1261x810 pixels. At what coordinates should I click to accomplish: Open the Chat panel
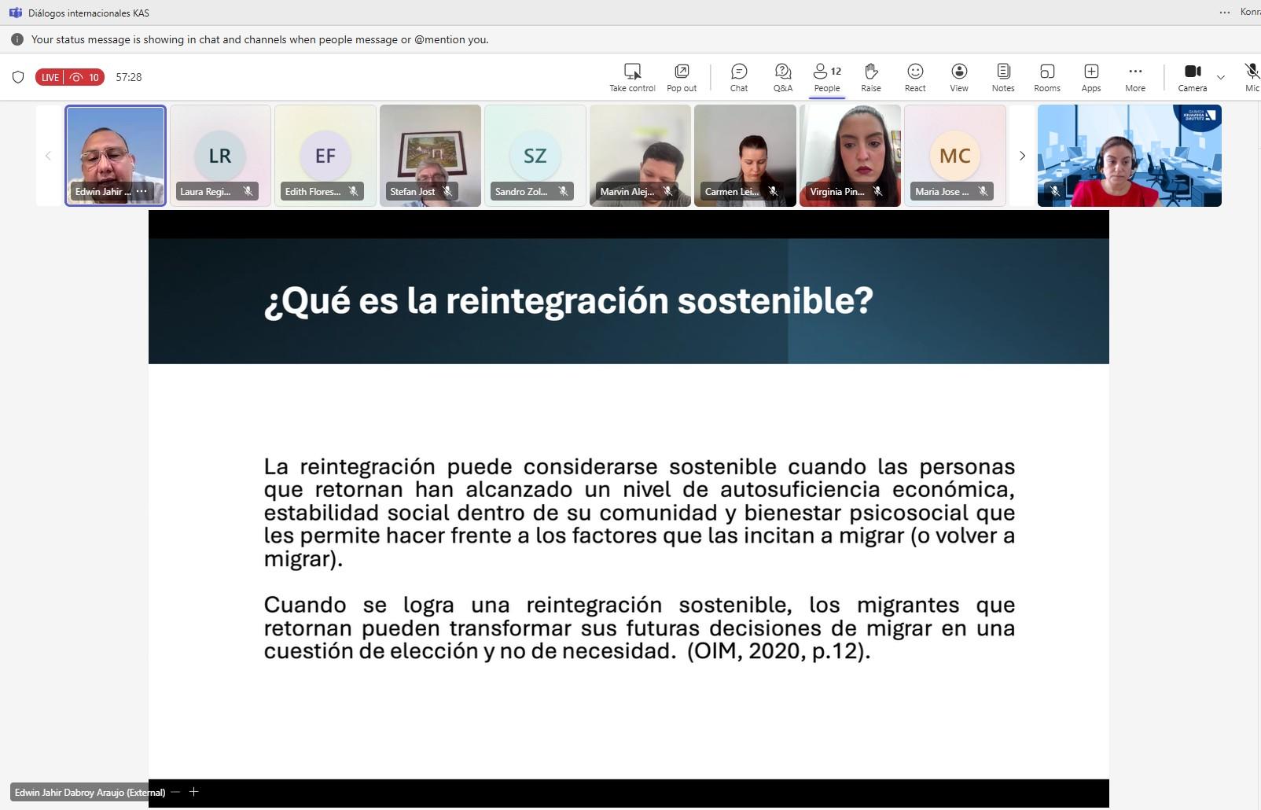click(x=738, y=72)
